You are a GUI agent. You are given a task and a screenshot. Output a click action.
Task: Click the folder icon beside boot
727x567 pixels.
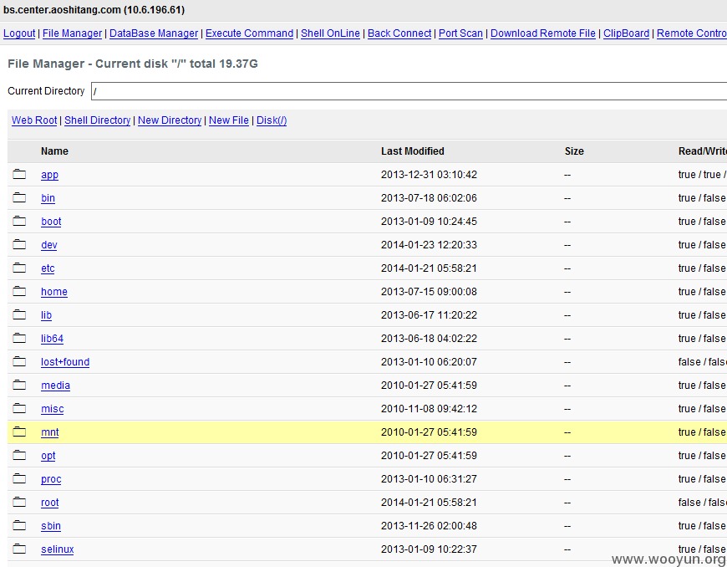tap(19, 221)
